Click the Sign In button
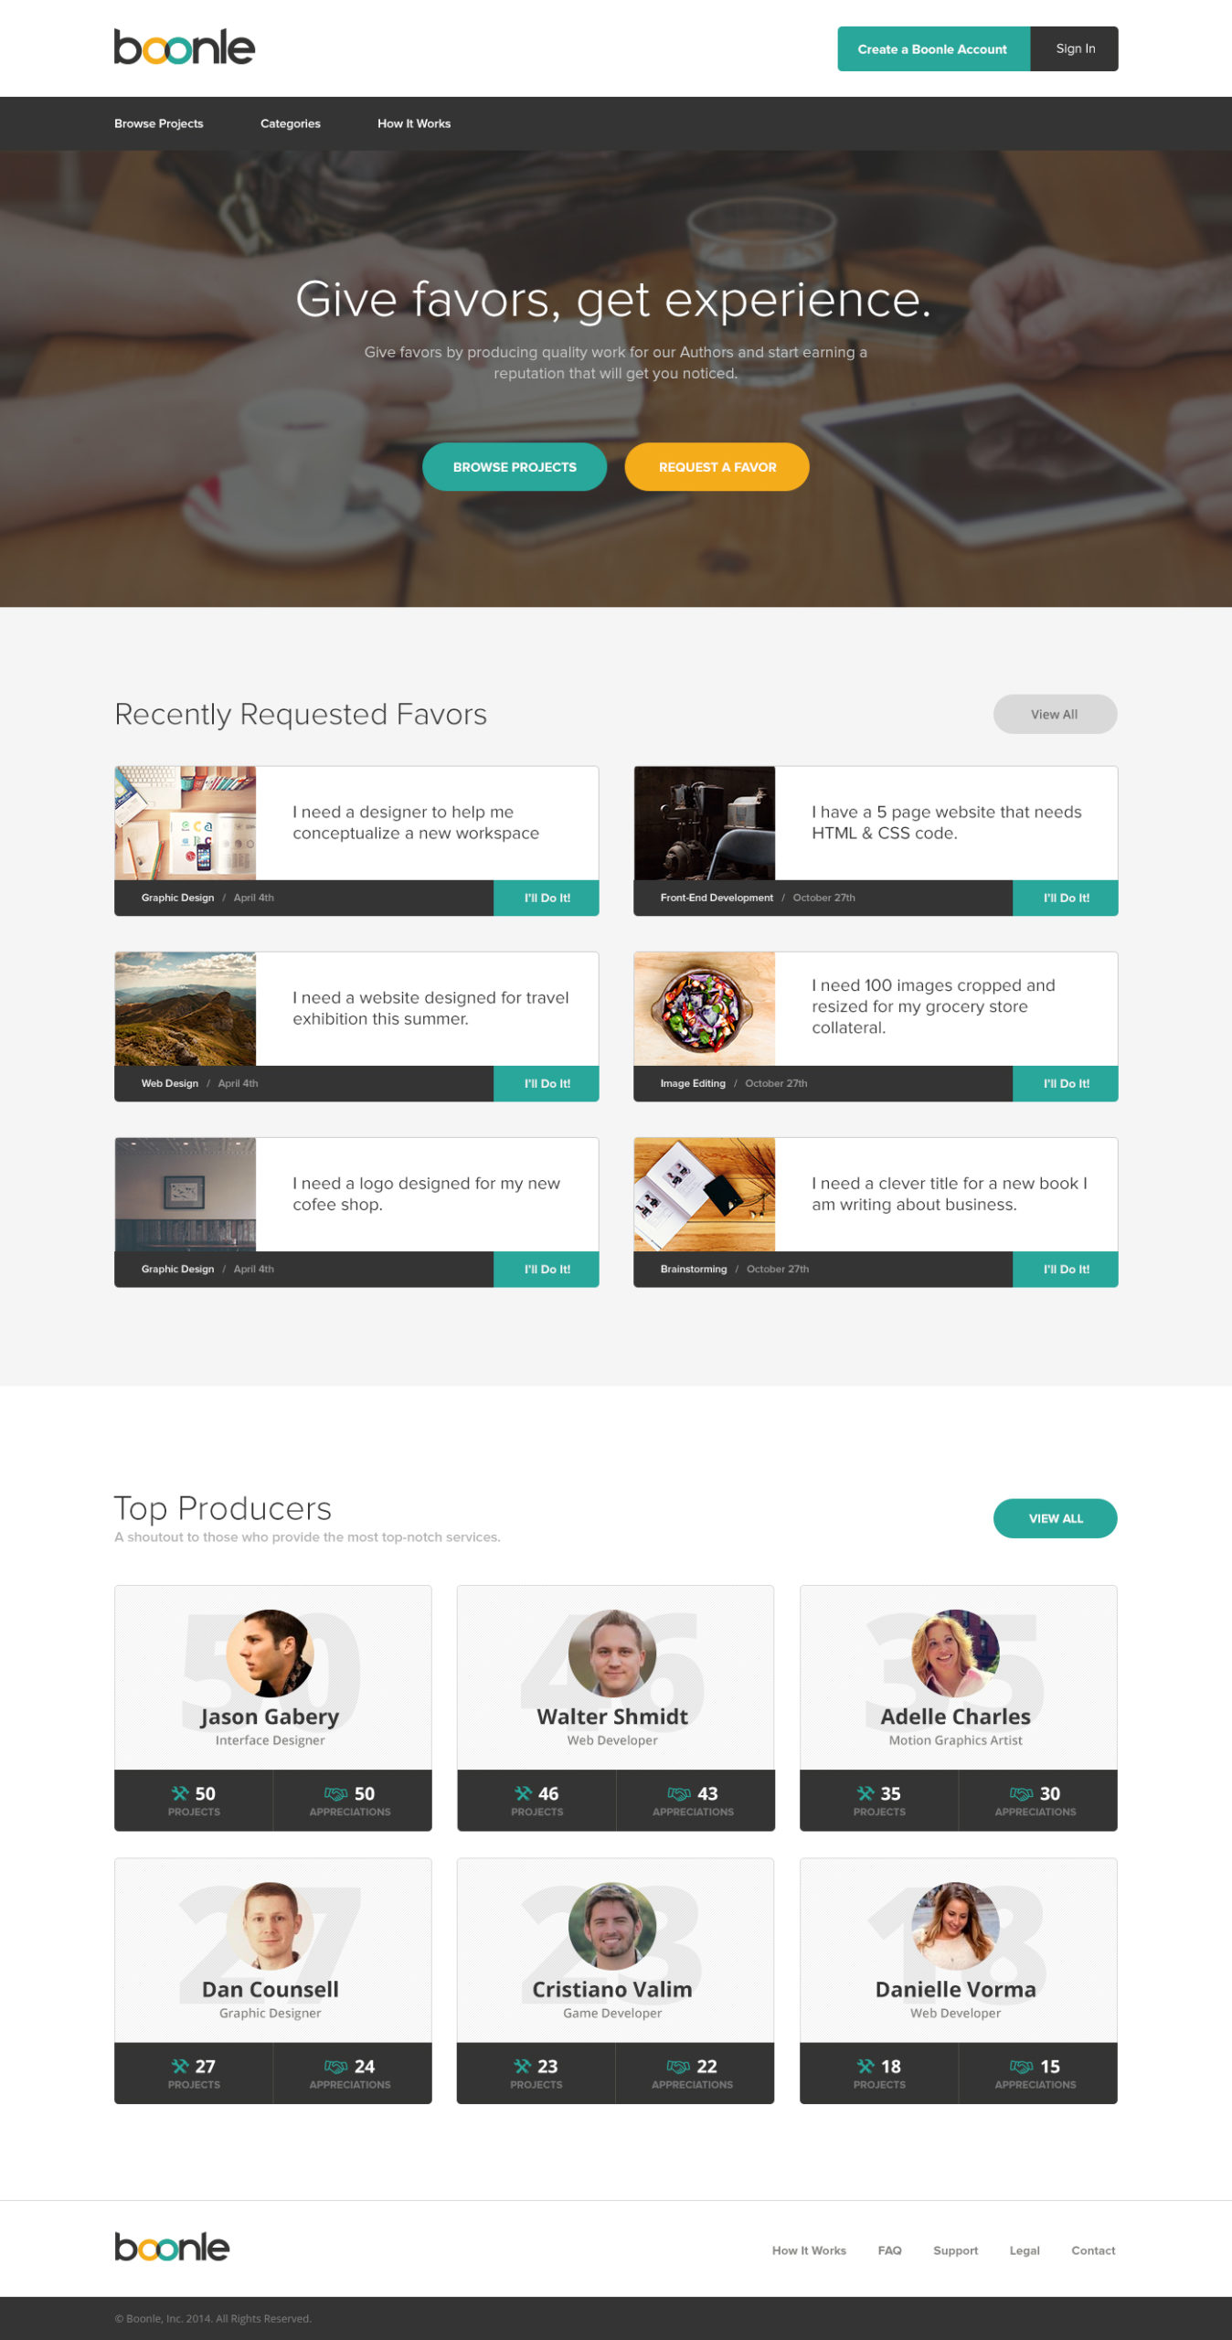1232x2340 pixels. point(1075,48)
